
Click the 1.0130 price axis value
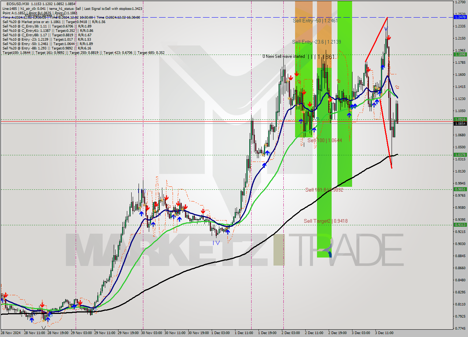[460, 171]
